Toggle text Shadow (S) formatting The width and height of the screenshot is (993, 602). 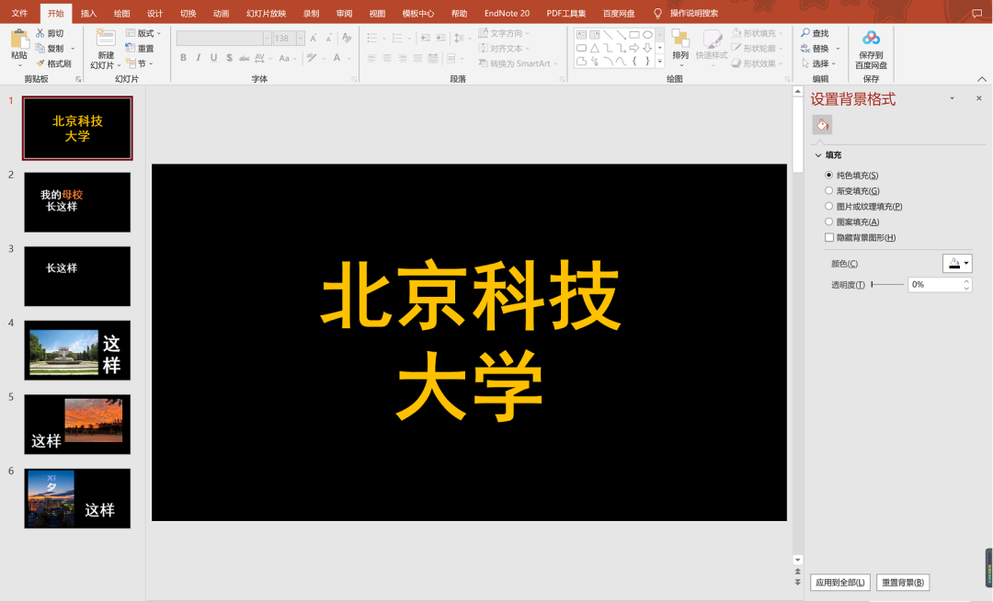click(229, 58)
